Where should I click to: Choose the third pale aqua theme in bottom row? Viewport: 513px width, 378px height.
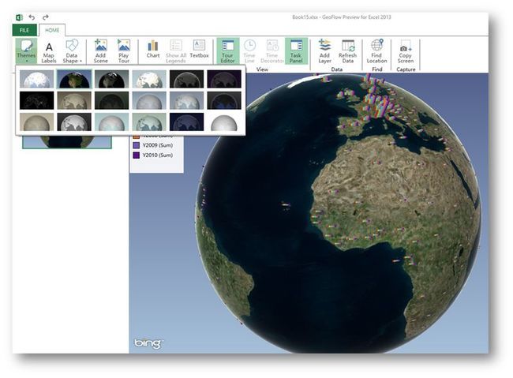pyautogui.click(x=111, y=122)
